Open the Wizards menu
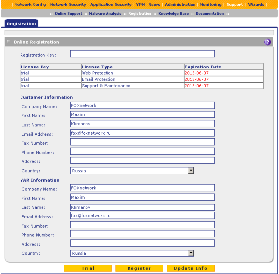This screenshot has width=279, height=274. tap(256, 4)
